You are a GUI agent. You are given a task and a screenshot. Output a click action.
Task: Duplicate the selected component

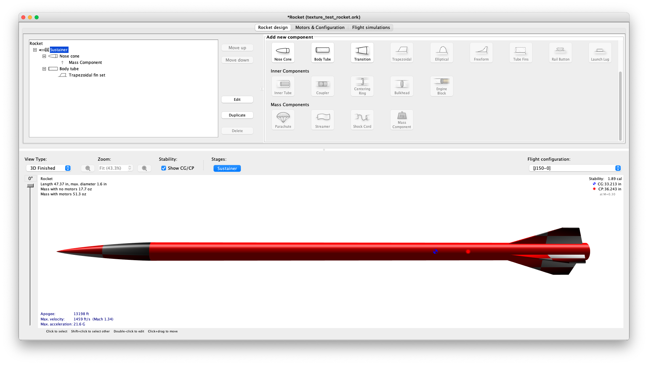coord(237,115)
